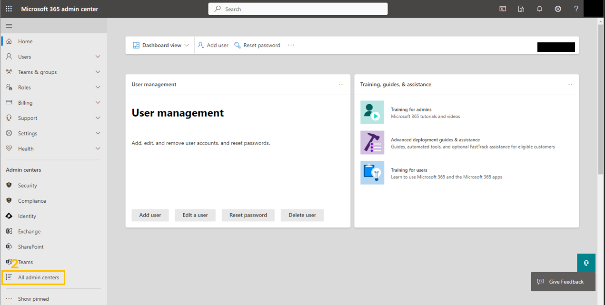605x305 pixels.
Task: Open more toolbar commands ellipsis
Action: pyautogui.click(x=291, y=45)
